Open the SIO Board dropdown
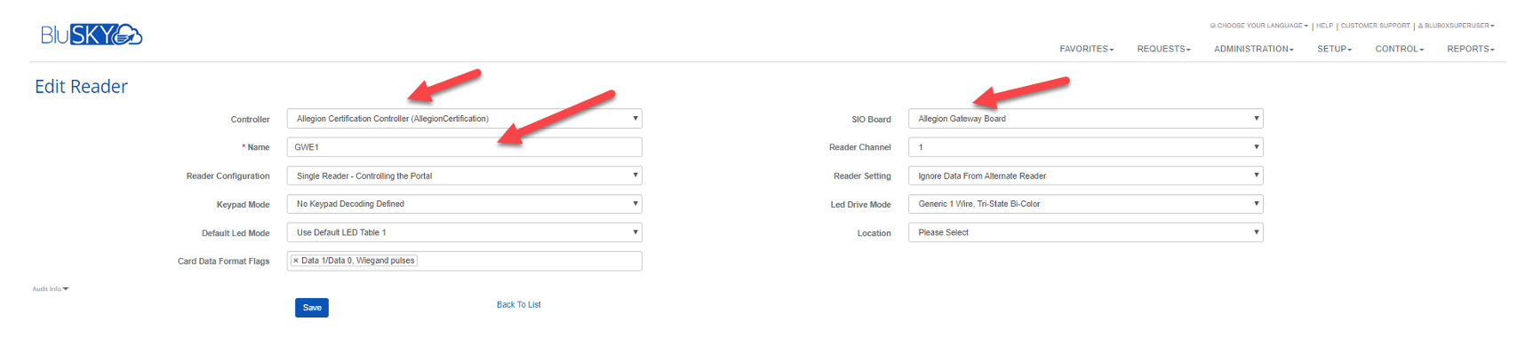 (1085, 119)
